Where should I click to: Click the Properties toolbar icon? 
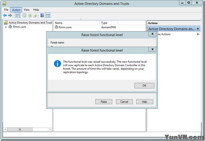tap(24, 15)
